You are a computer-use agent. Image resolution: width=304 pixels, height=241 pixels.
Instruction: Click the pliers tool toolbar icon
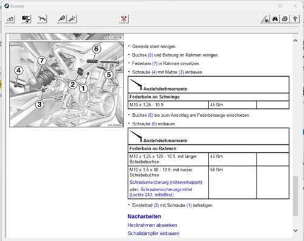42,19
